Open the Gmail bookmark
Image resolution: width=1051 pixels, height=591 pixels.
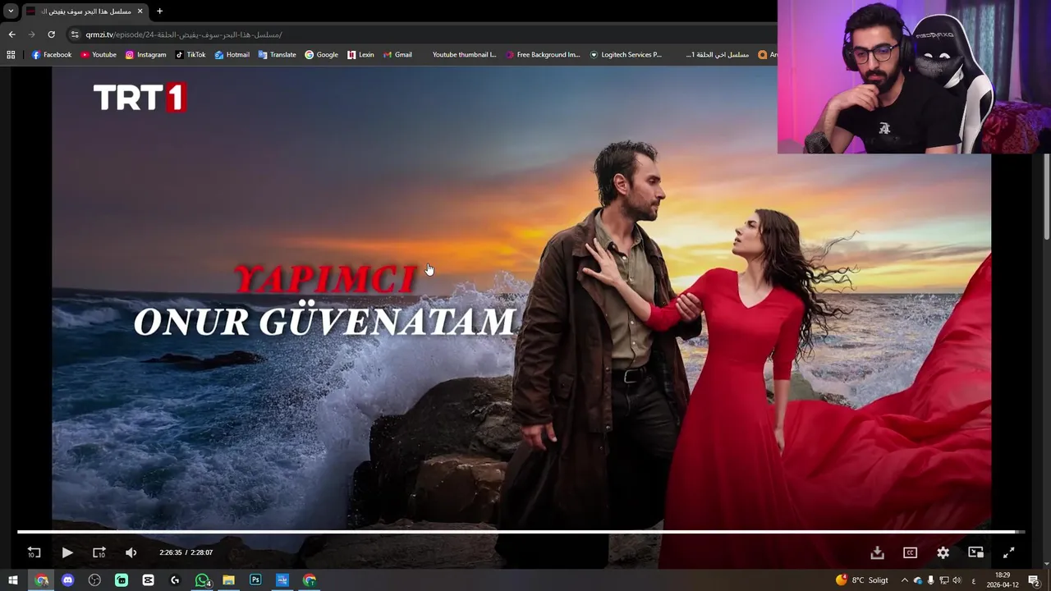tap(397, 55)
